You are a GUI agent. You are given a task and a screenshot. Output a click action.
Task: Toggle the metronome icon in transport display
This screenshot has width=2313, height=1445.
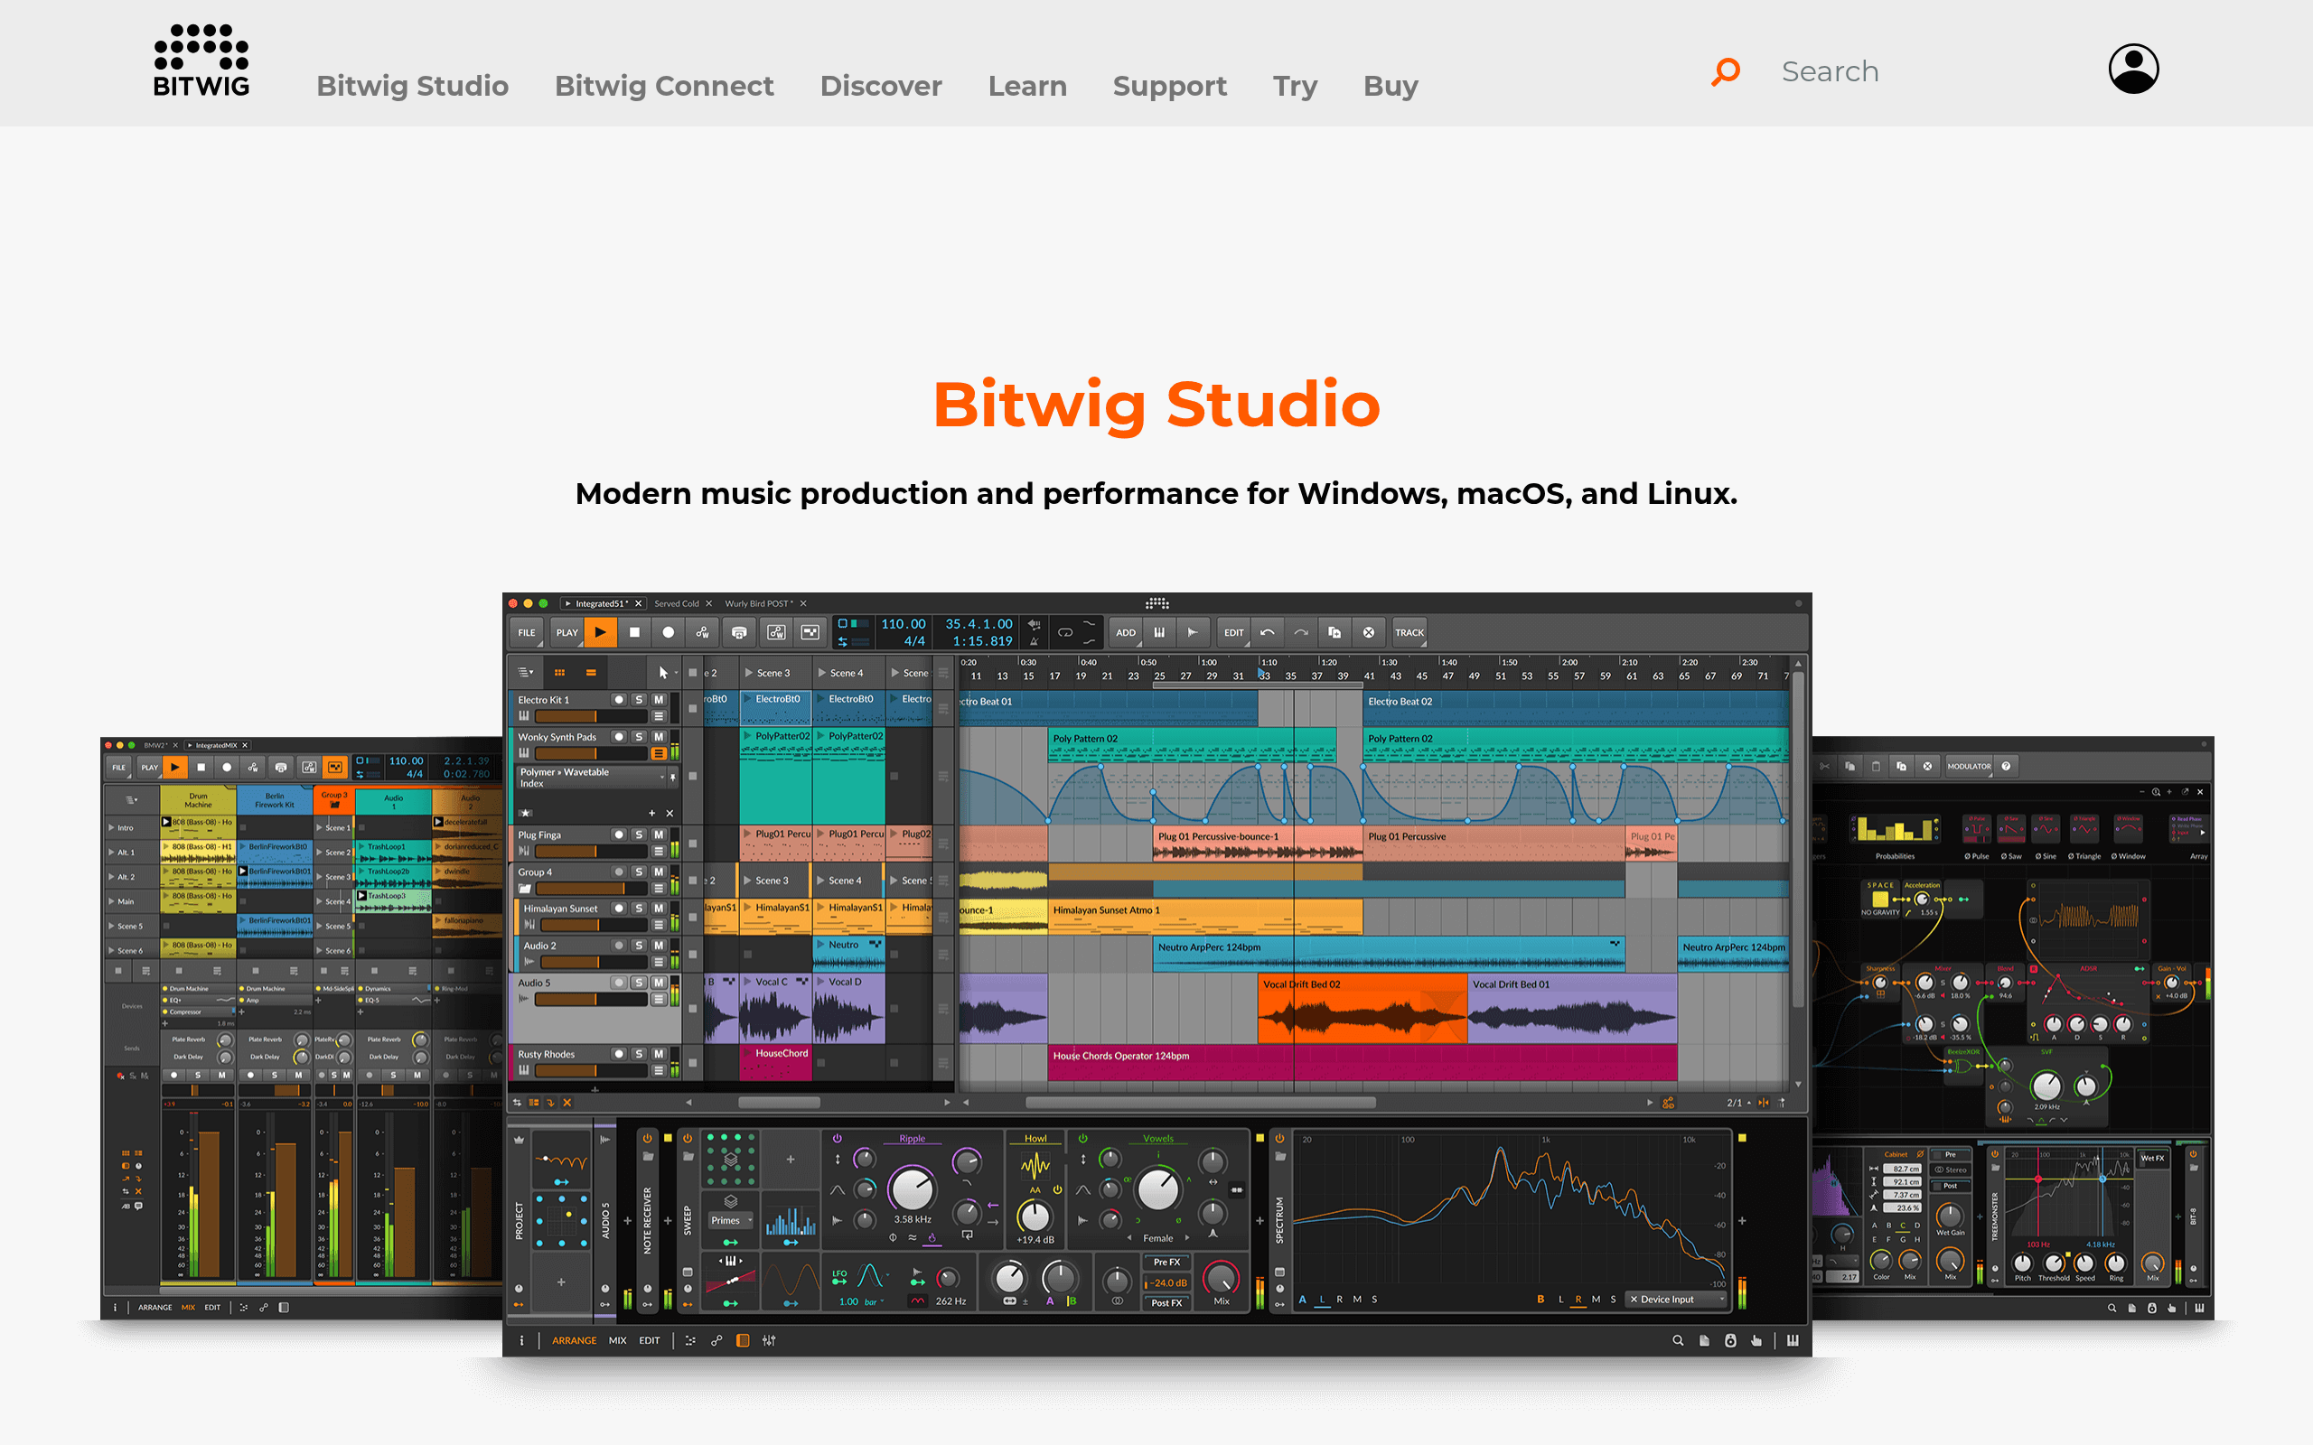pyautogui.click(x=1034, y=641)
